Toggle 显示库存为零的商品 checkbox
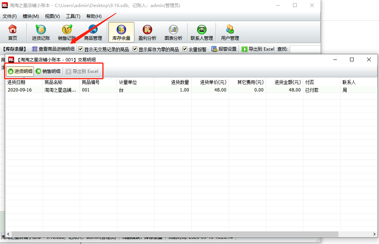The height and width of the screenshot is (244, 379). click(x=135, y=49)
